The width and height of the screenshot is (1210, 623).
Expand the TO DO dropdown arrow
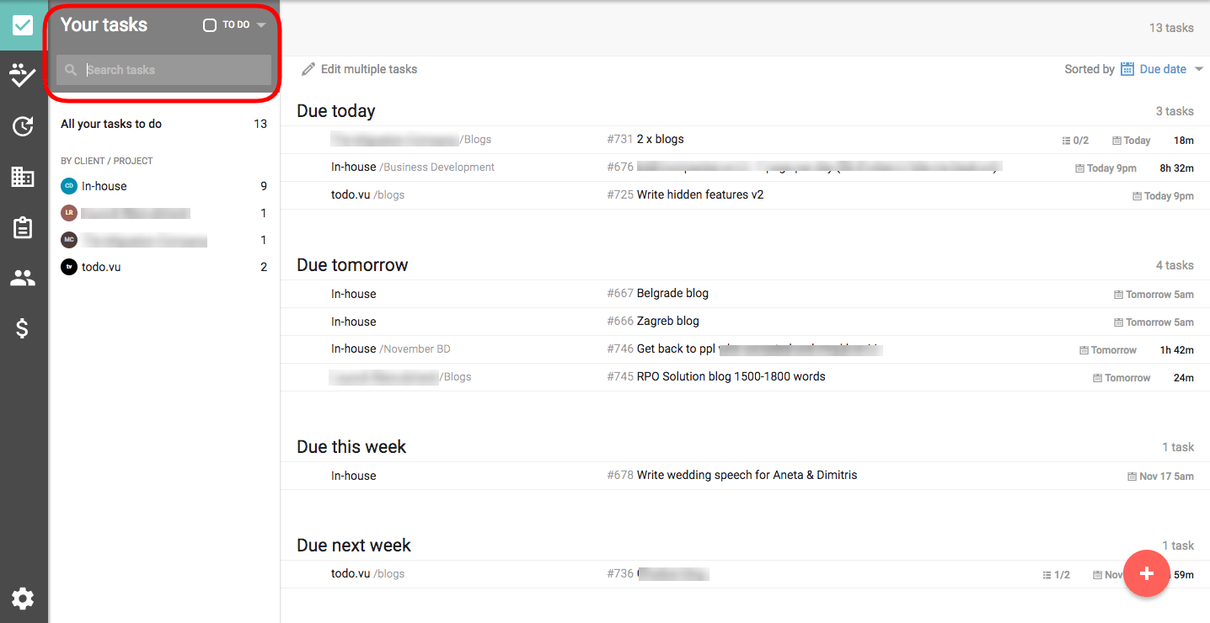pos(261,25)
